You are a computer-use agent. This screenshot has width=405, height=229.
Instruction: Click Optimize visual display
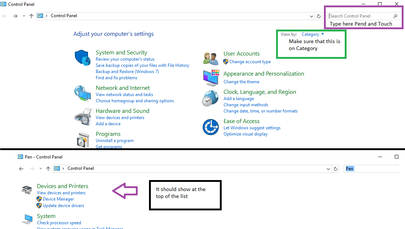[246, 134]
